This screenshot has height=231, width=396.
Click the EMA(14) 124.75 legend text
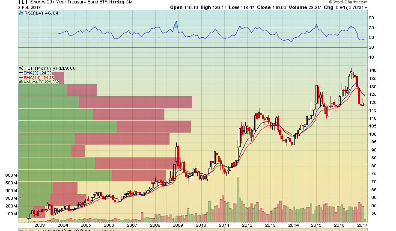pos(39,78)
